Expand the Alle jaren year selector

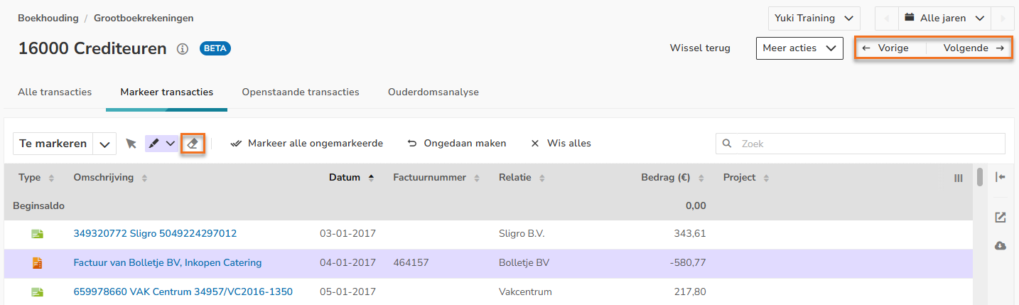pyautogui.click(x=942, y=18)
